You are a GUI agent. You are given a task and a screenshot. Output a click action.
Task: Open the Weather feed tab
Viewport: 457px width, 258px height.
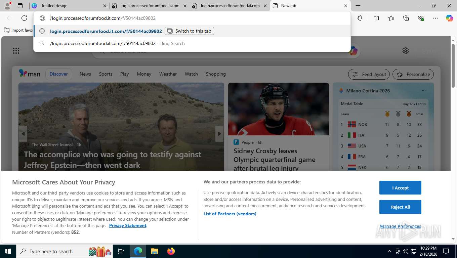(168, 74)
